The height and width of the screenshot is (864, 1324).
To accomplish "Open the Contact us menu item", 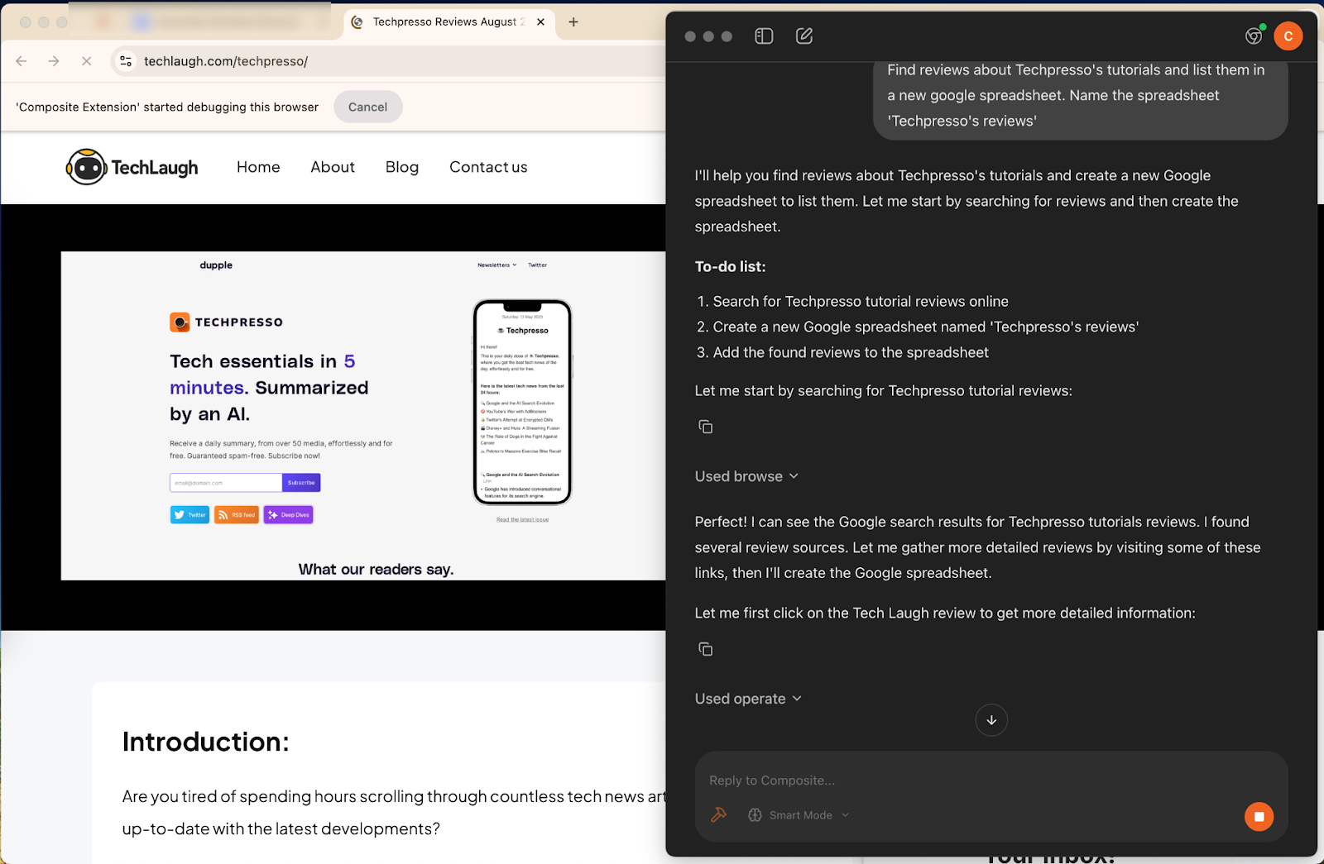I will point(488,167).
